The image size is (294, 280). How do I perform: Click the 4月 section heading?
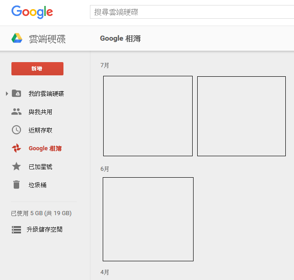(x=105, y=272)
